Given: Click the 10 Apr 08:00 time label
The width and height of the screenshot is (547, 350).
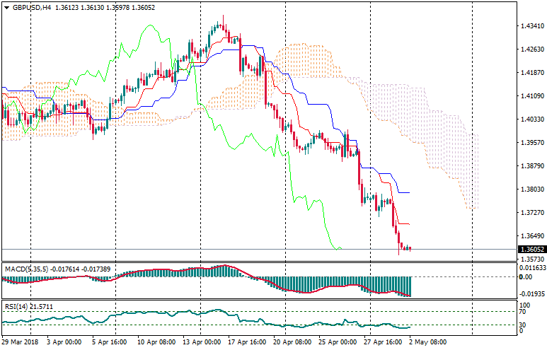Looking at the screenshot, I should [156, 342].
